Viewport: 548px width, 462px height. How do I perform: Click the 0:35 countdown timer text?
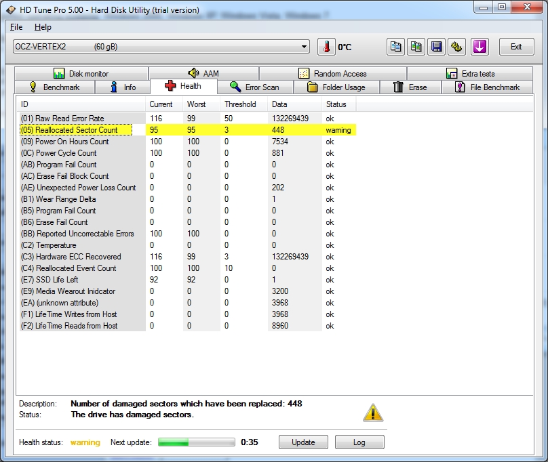pos(249,442)
